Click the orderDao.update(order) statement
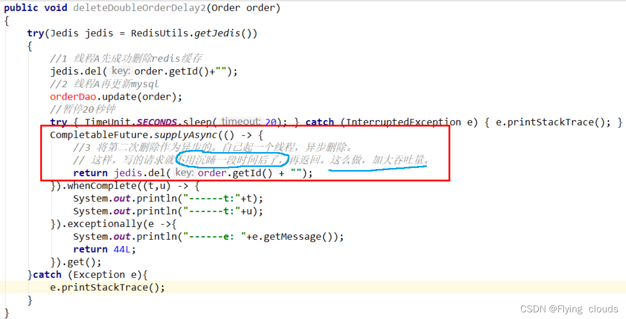 coord(116,97)
